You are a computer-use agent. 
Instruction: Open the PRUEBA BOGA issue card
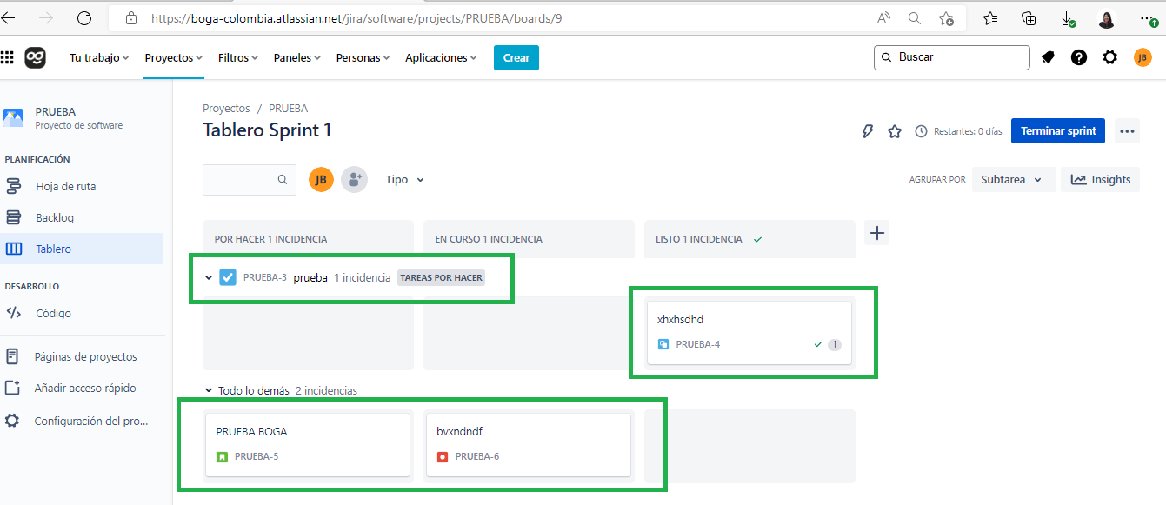click(x=308, y=444)
